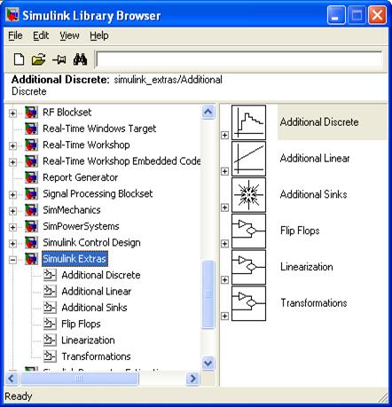Image resolution: width=392 pixels, height=407 pixels.
Task: Click the SimMechanics library icon
Action: 31,210
